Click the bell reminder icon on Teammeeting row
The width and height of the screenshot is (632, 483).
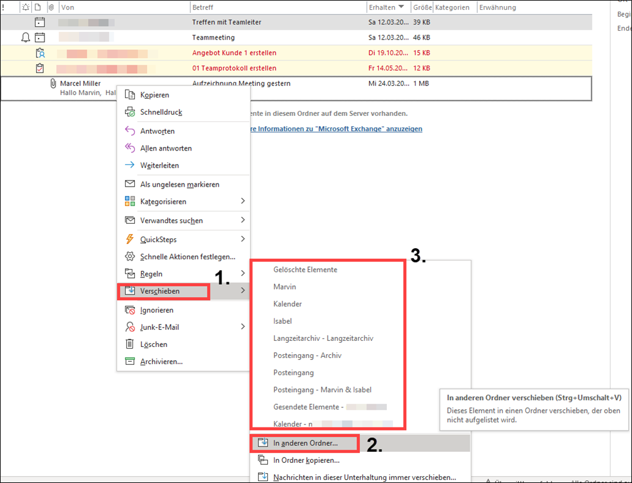[26, 37]
